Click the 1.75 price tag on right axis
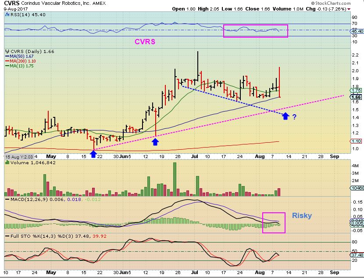Screen dimensions: 364x278 (x=357, y=91)
